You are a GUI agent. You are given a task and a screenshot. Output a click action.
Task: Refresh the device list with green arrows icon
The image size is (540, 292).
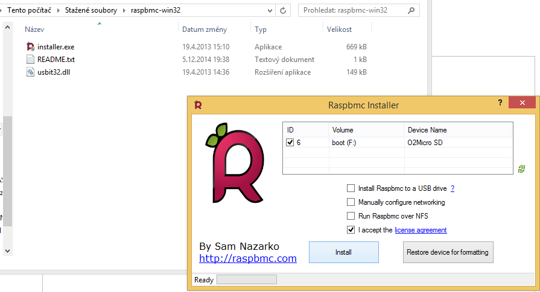click(x=521, y=169)
